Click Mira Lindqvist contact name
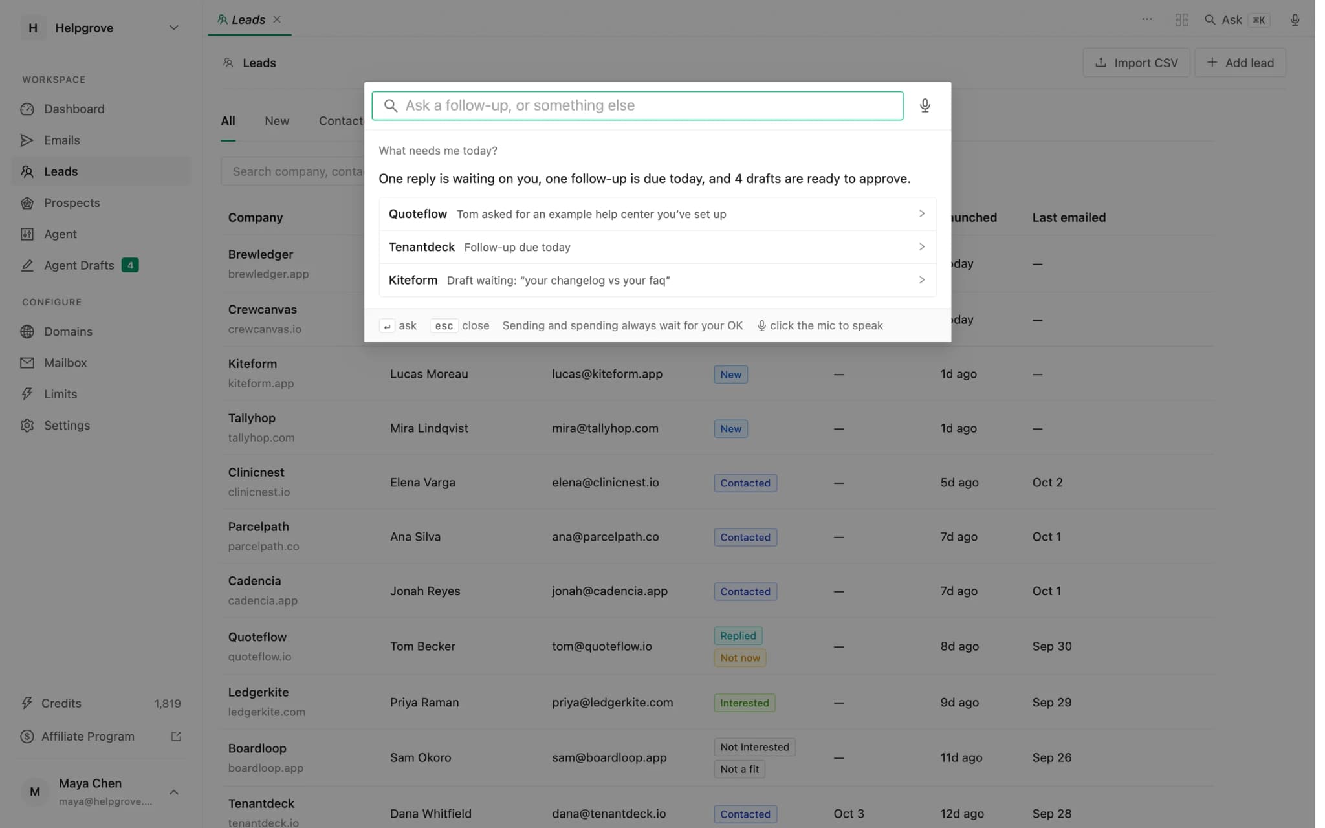Viewport: 1325px width, 828px height. [x=429, y=428]
